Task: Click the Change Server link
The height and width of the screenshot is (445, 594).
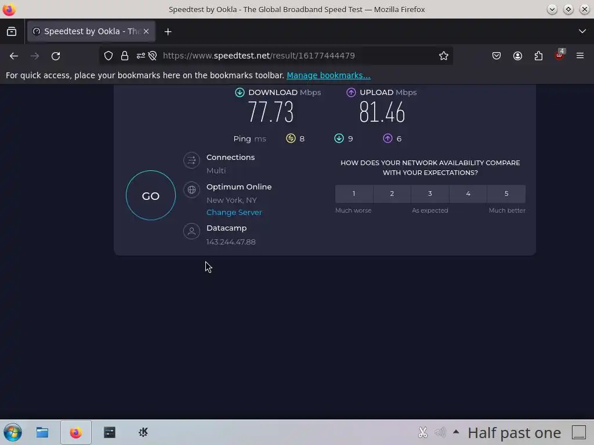Action: tap(234, 212)
